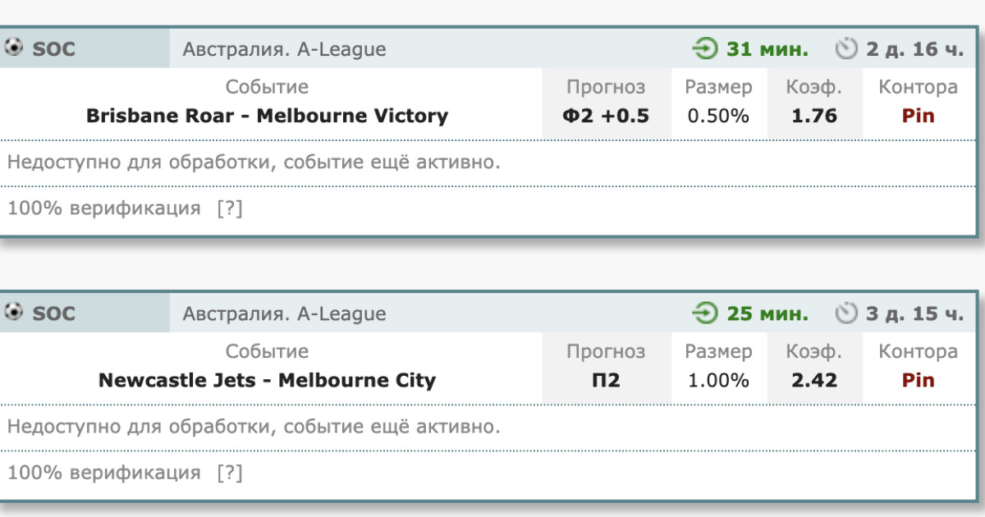Open [?] help in first card verification
This screenshot has height=517, width=985.
230,208
